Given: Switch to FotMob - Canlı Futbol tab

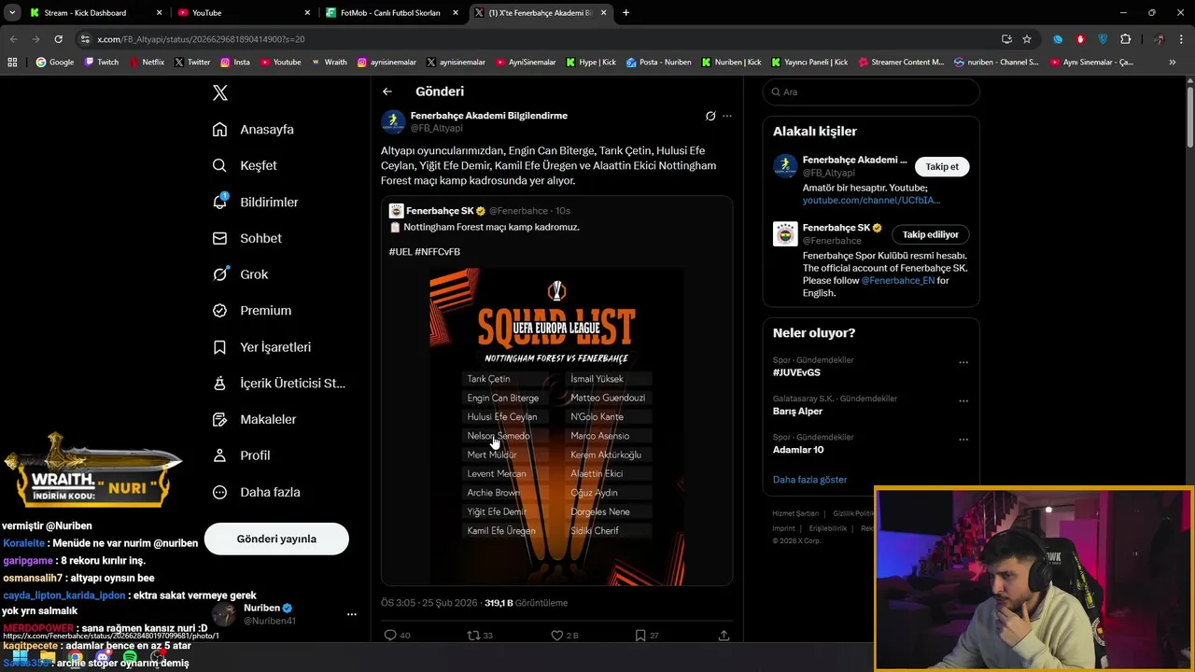Looking at the screenshot, I should click(x=390, y=13).
